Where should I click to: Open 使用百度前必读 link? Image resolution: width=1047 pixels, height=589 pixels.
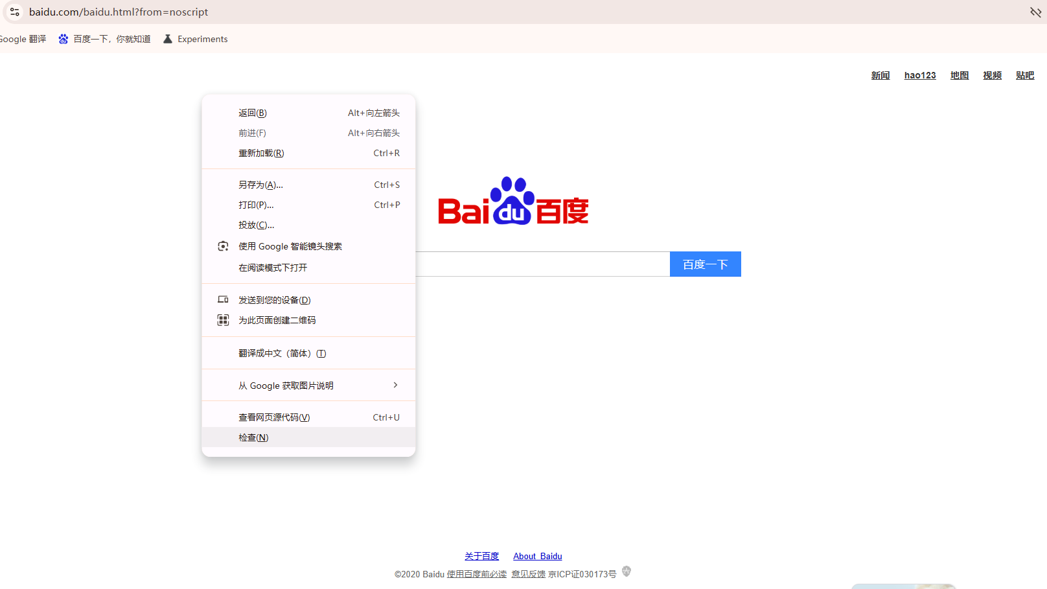[477, 574]
